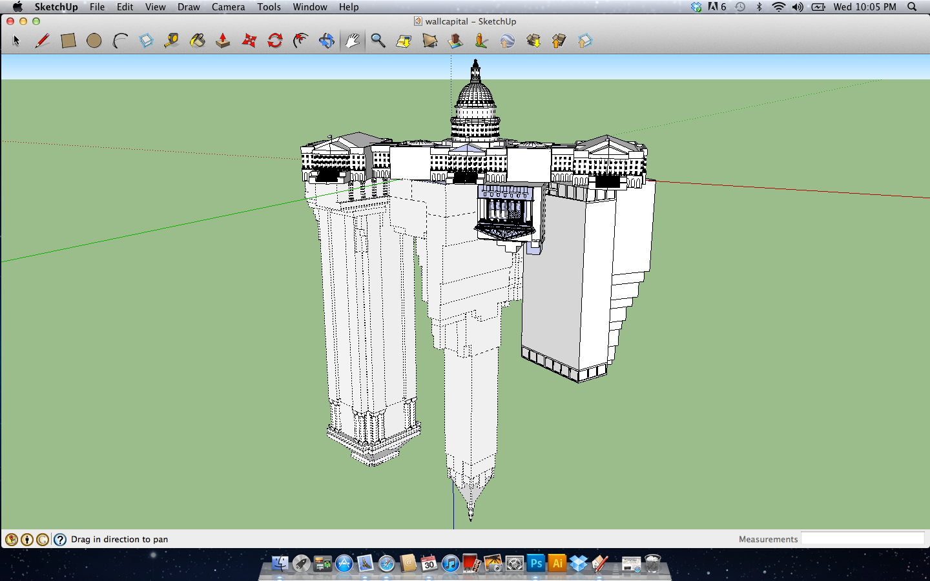Toggle terrain display in the toolbar
The height and width of the screenshot is (581, 930).
pyautogui.click(x=430, y=41)
